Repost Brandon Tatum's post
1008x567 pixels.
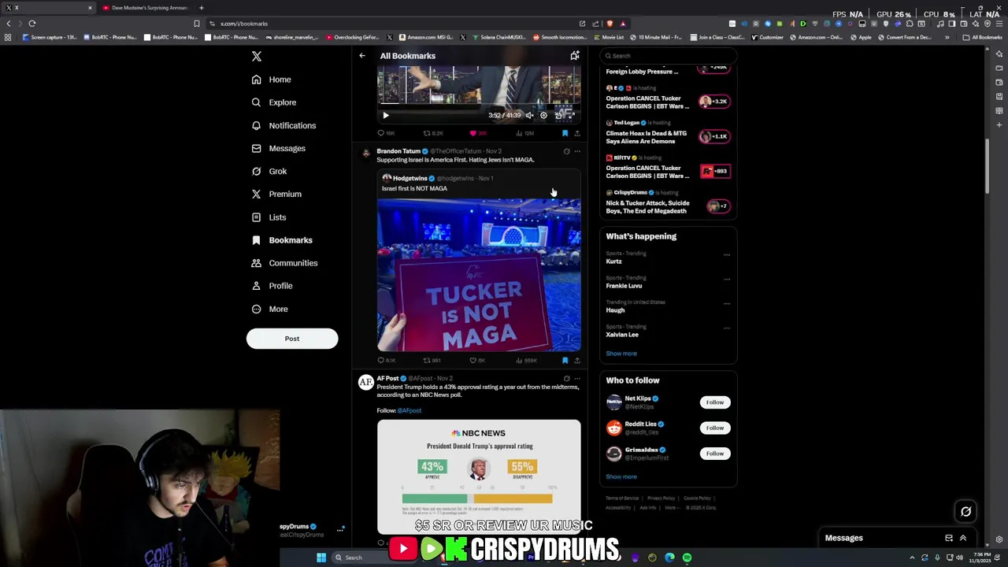[427, 361]
